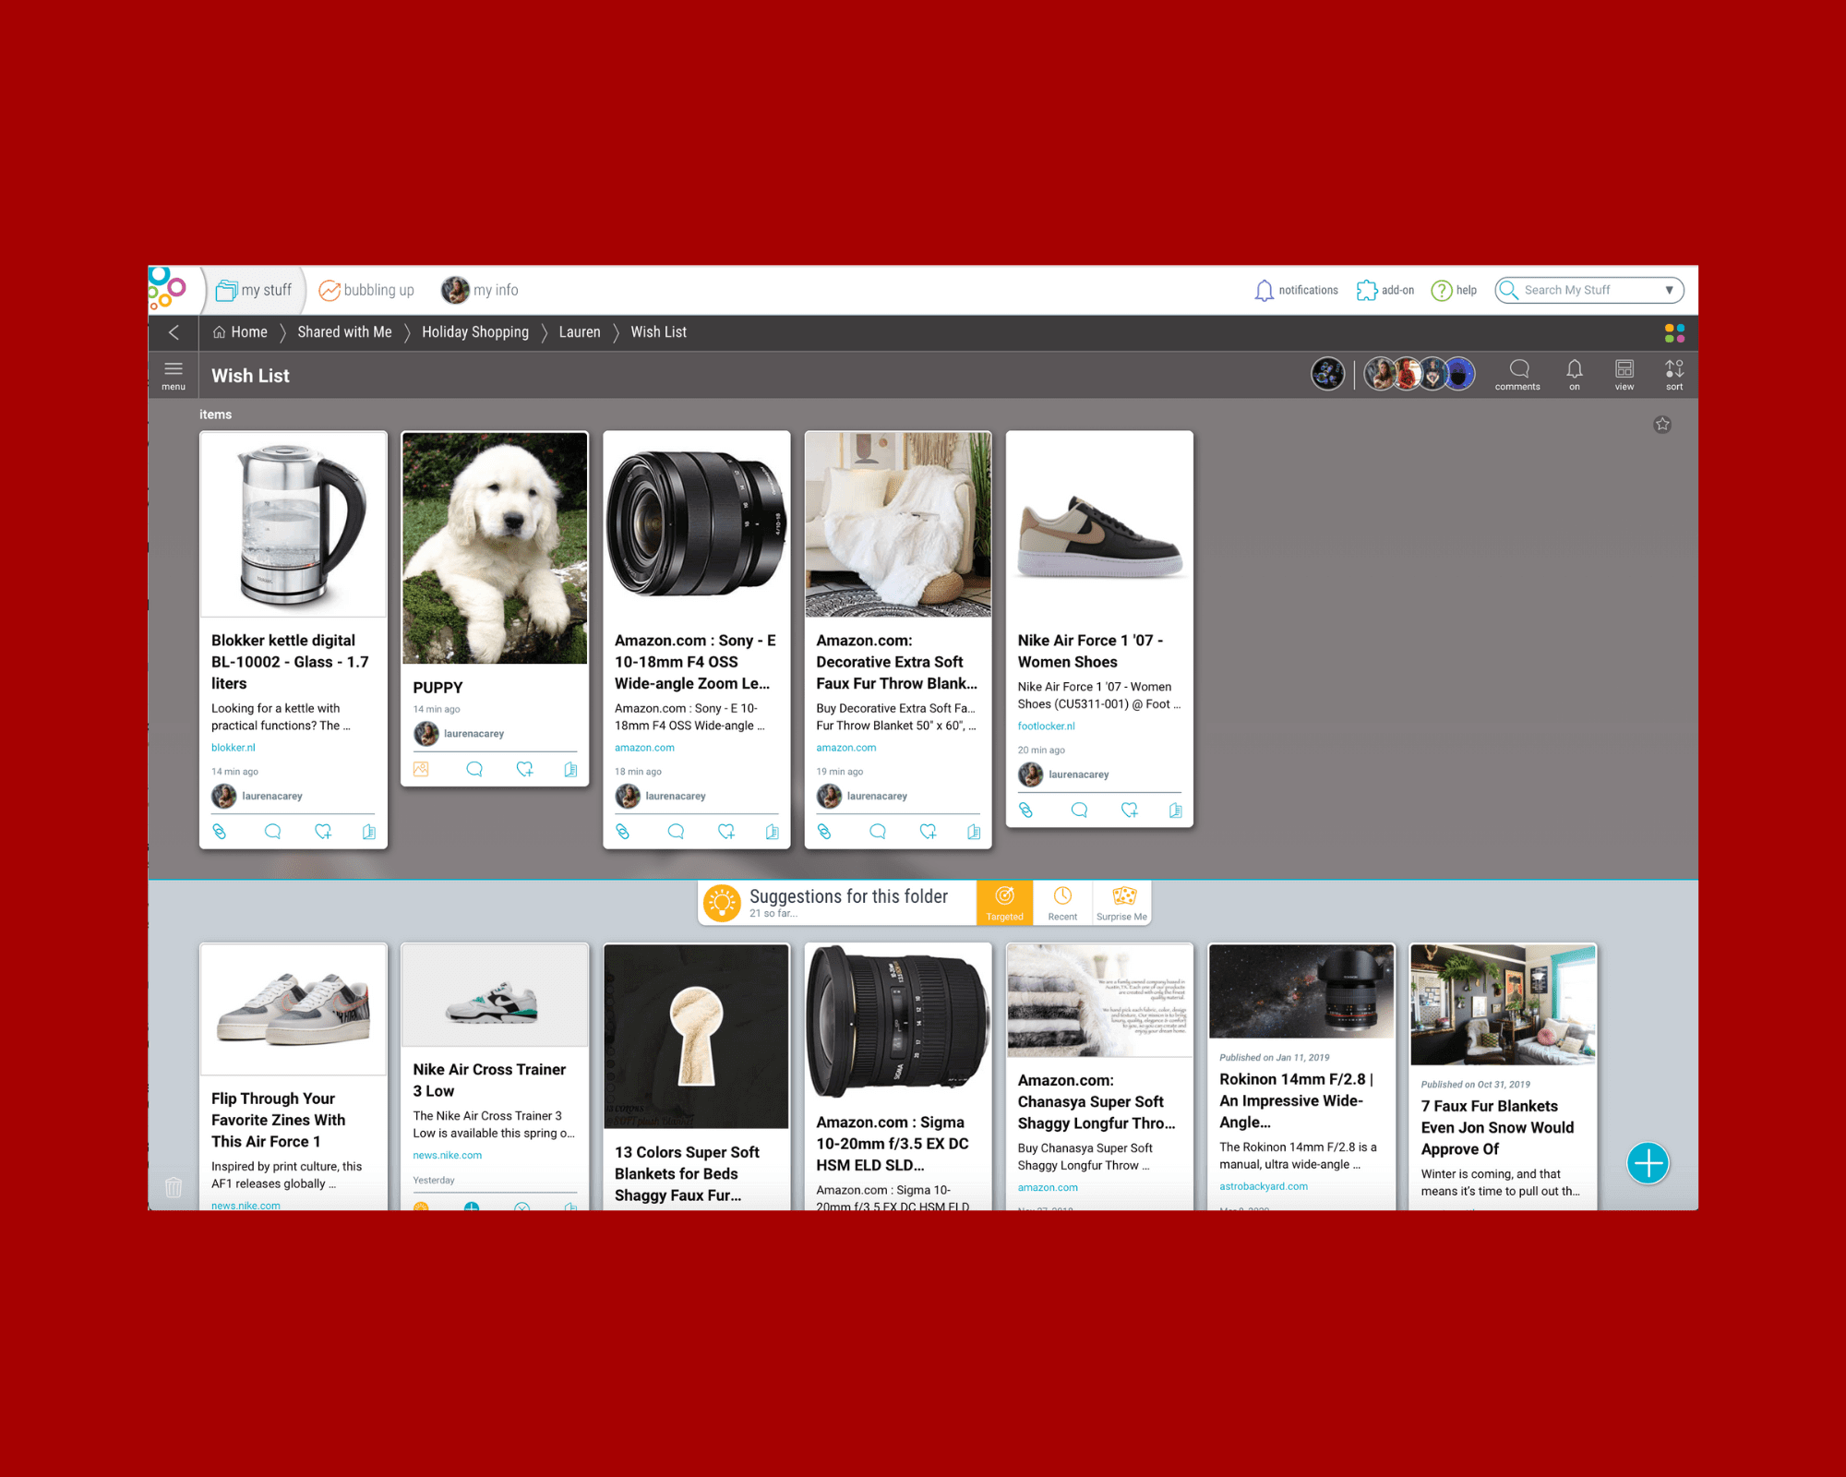Open the PUPPY photo card
Viewport: 1846px width, 1477px height.
tap(495, 548)
